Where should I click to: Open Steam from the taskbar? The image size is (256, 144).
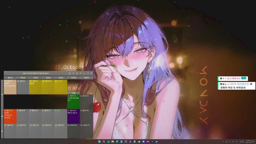point(156,142)
